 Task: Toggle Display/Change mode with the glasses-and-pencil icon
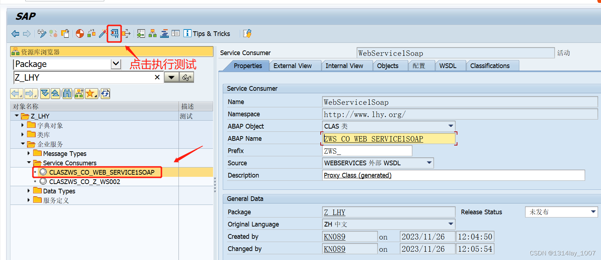tap(42, 34)
